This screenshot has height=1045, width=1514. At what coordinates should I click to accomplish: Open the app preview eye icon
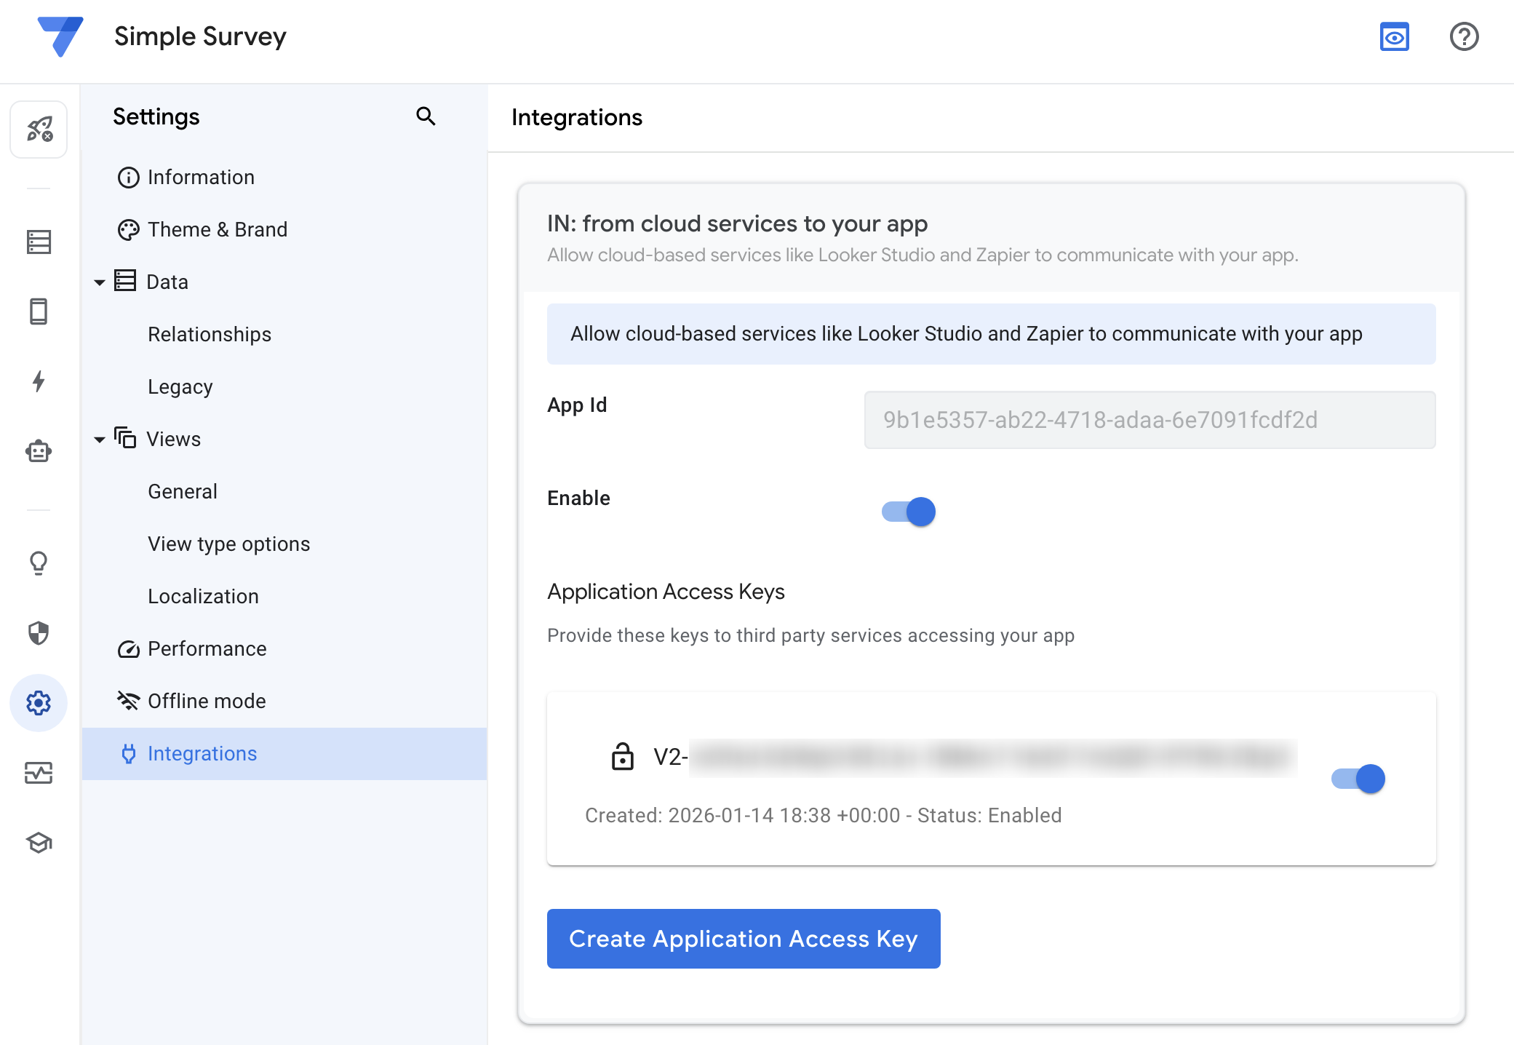[x=1395, y=36]
